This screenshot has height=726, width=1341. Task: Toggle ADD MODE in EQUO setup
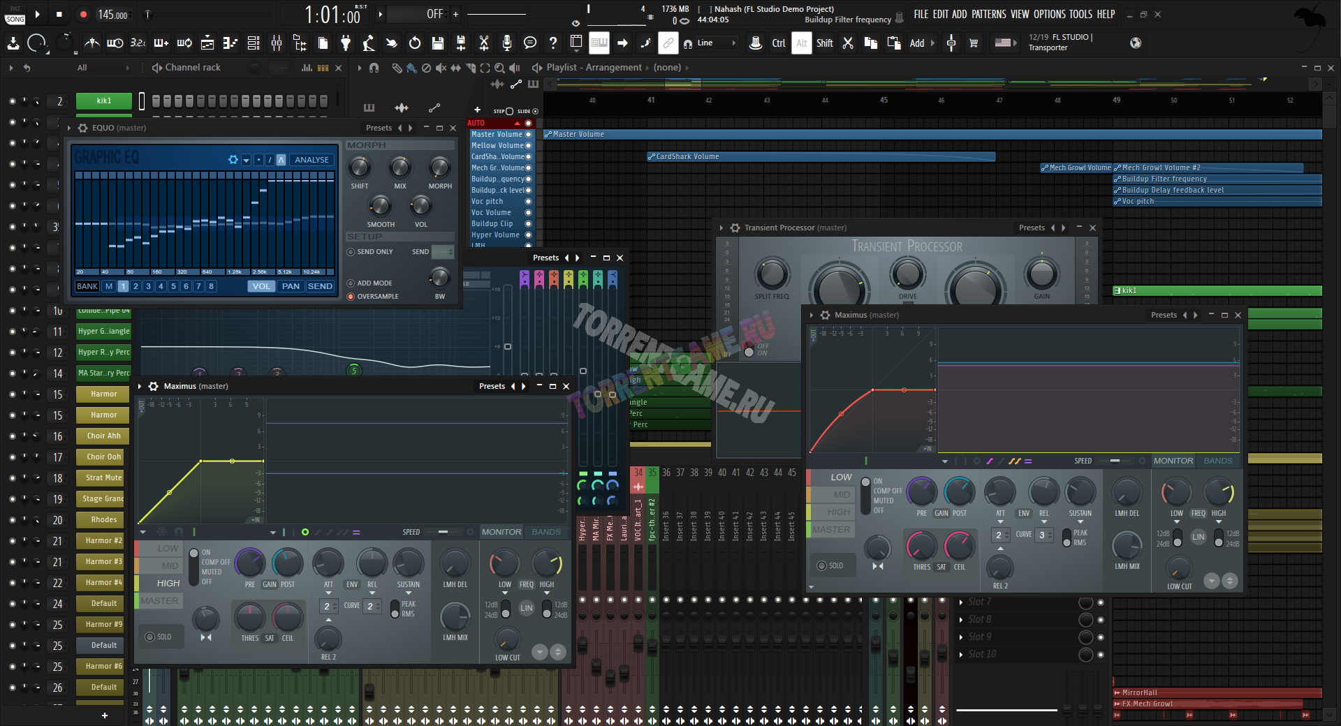[351, 283]
